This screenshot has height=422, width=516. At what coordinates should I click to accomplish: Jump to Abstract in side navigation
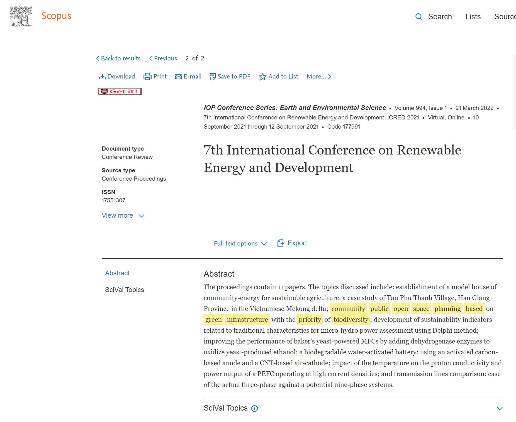click(x=117, y=273)
